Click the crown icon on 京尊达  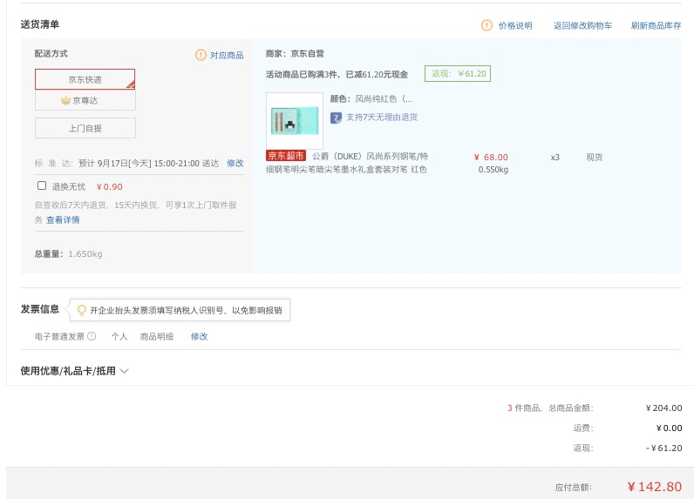[65, 100]
